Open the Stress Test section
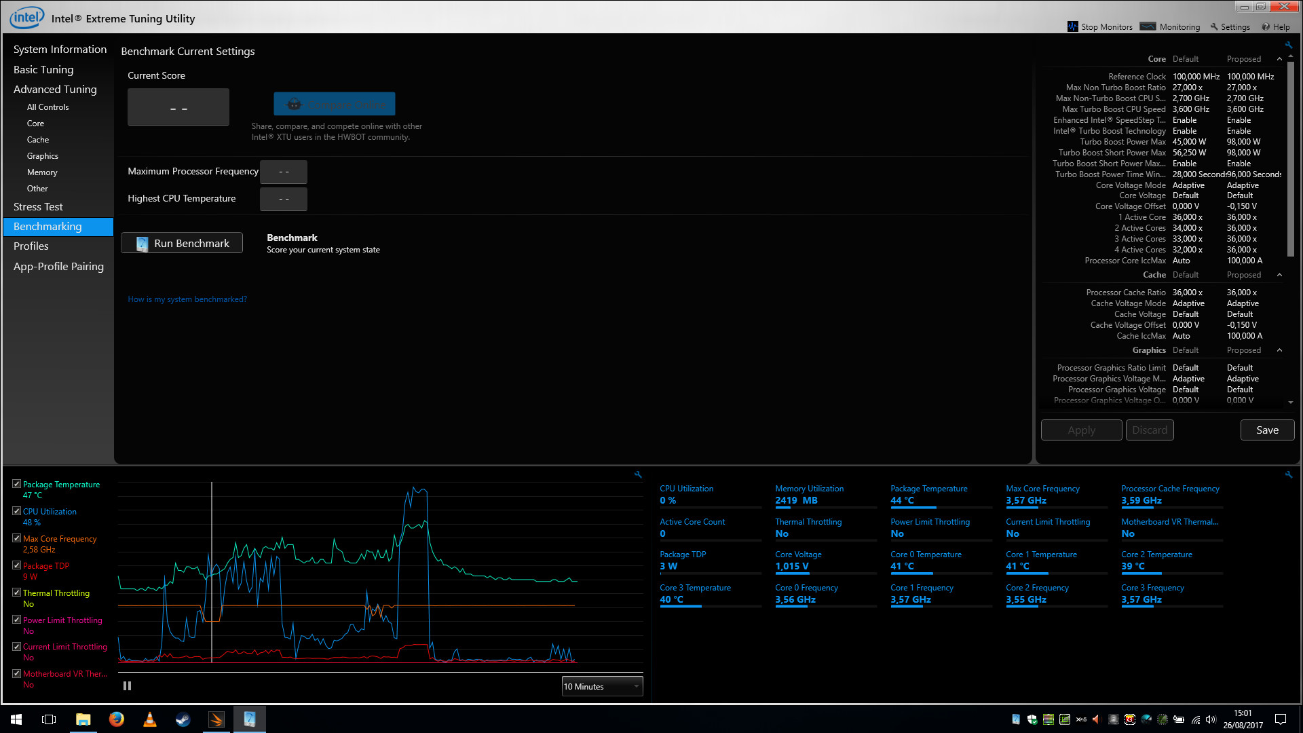Image resolution: width=1303 pixels, height=733 pixels. point(38,207)
